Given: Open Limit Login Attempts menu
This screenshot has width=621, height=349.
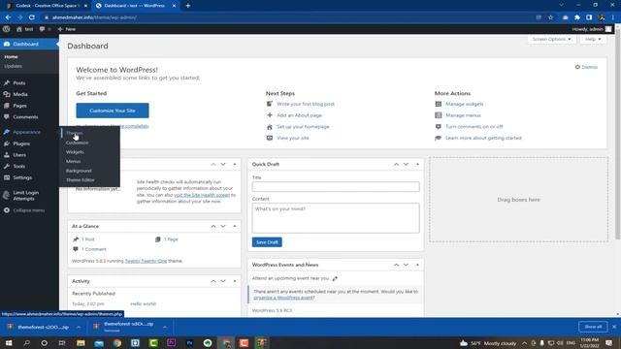Looking at the screenshot, I should pos(26,196).
